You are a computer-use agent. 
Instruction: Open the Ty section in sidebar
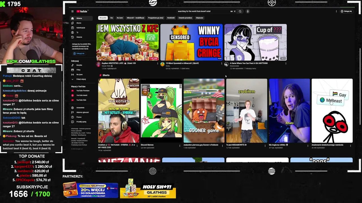(81, 32)
